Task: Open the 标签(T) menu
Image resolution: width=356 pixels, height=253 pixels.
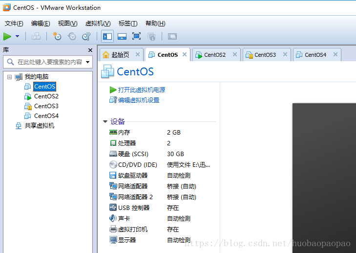Action: [128, 23]
